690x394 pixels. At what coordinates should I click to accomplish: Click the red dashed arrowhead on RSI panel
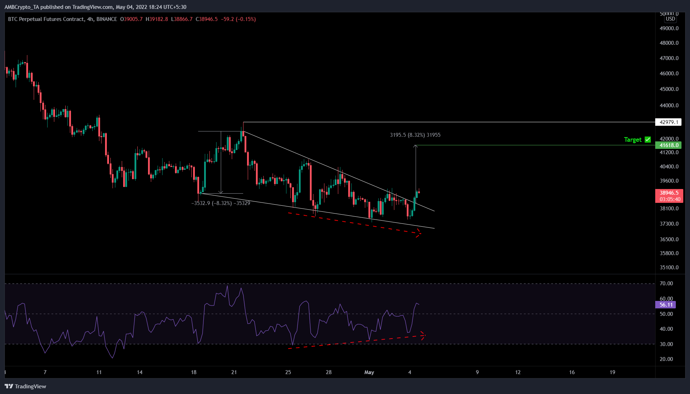pyautogui.click(x=423, y=335)
